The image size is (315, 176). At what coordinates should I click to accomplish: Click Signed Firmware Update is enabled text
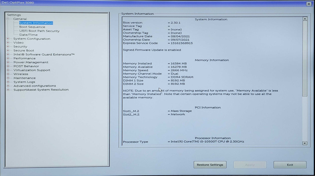coord(152,50)
